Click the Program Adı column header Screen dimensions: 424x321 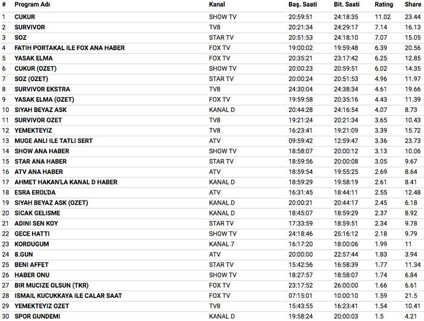coord(31,5)
